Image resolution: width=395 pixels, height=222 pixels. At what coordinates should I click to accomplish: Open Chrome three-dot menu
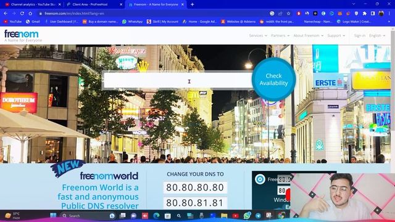click(389, 14)
